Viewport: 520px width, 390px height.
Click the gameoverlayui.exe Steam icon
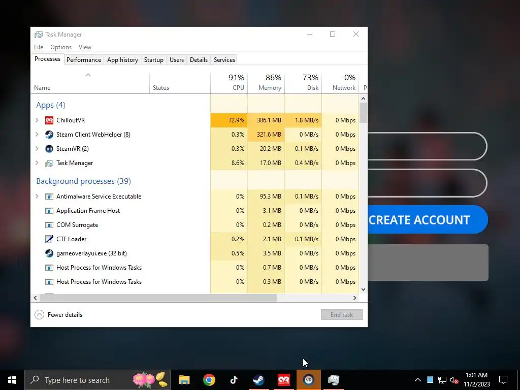(x=49, y=253)
